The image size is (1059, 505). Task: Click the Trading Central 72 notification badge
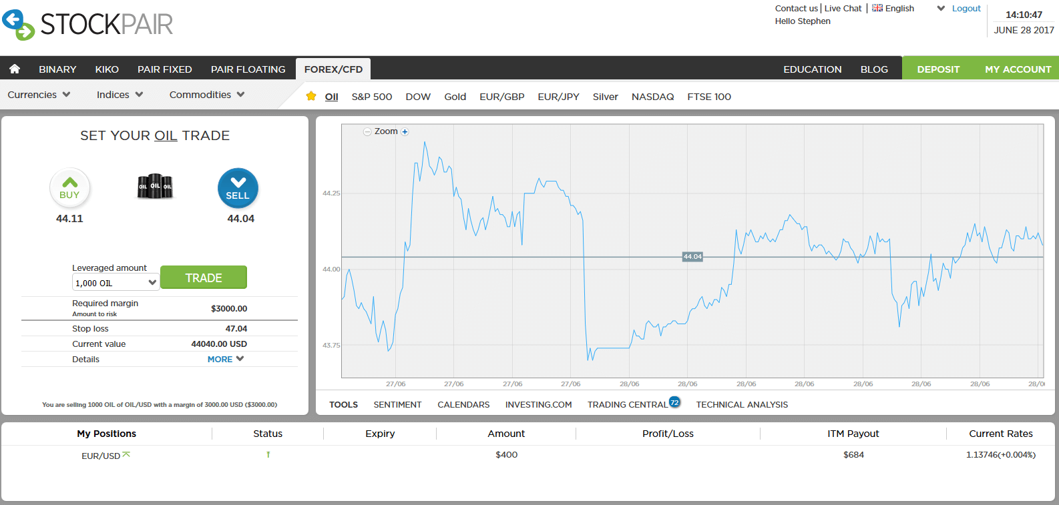(674, 402)
